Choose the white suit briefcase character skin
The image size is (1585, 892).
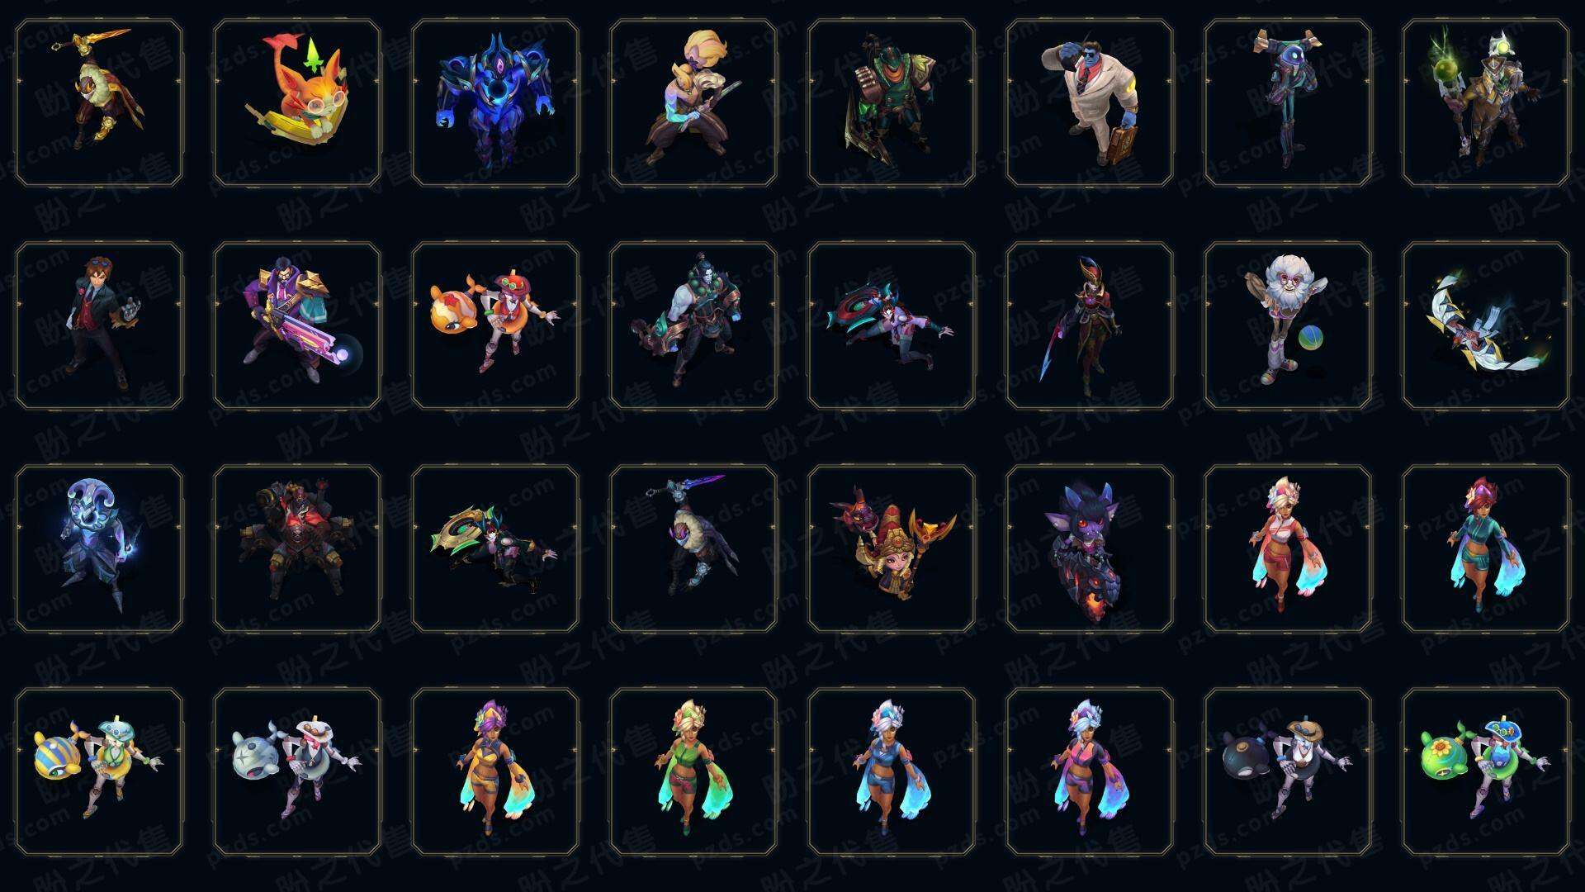coord(1090,103)
